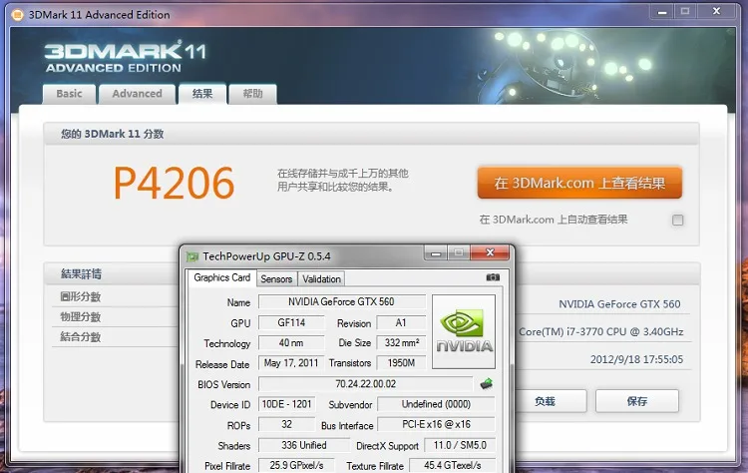748x473 pixels.
Task: Click the 负载 button
Action: (x=545, y=401)
